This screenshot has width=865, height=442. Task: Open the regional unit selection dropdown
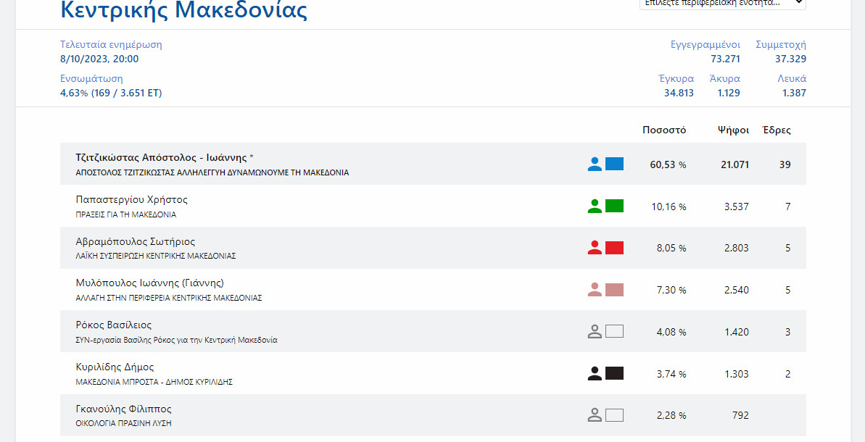[x=721, y=4]
